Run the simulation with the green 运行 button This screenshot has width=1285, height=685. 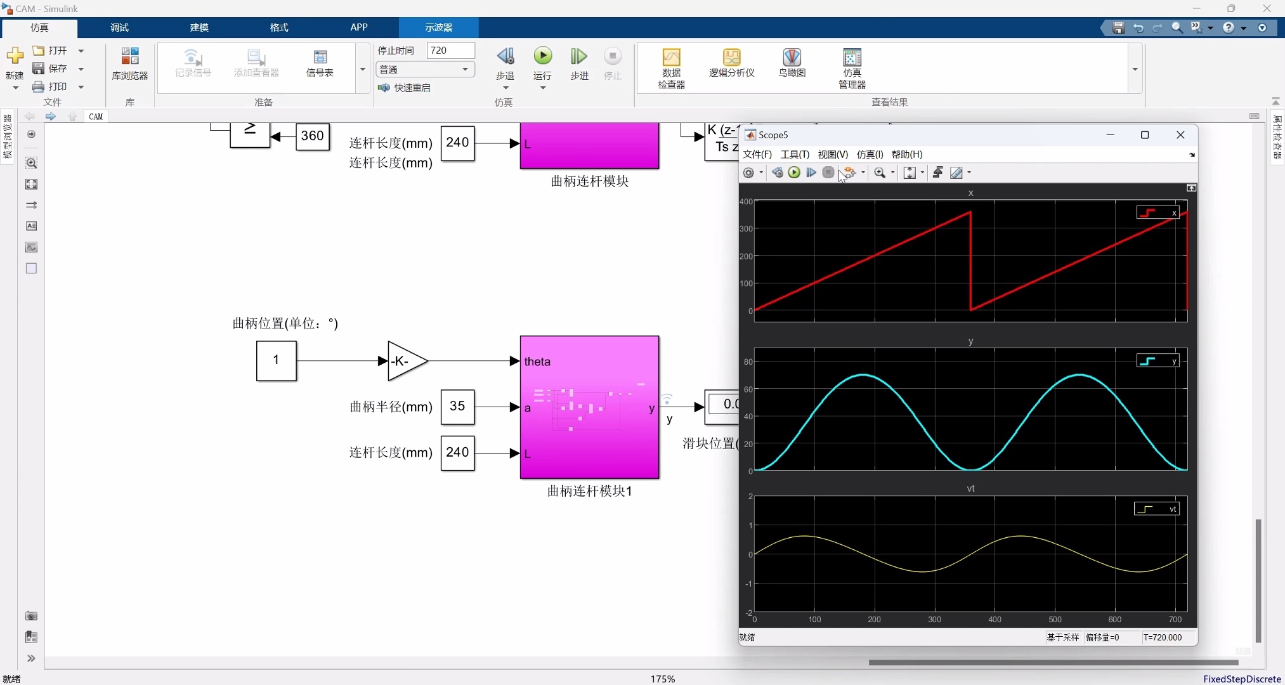pyautogui.click(x=542, y=56)
